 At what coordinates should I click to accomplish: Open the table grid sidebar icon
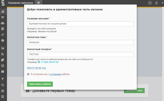3,66
